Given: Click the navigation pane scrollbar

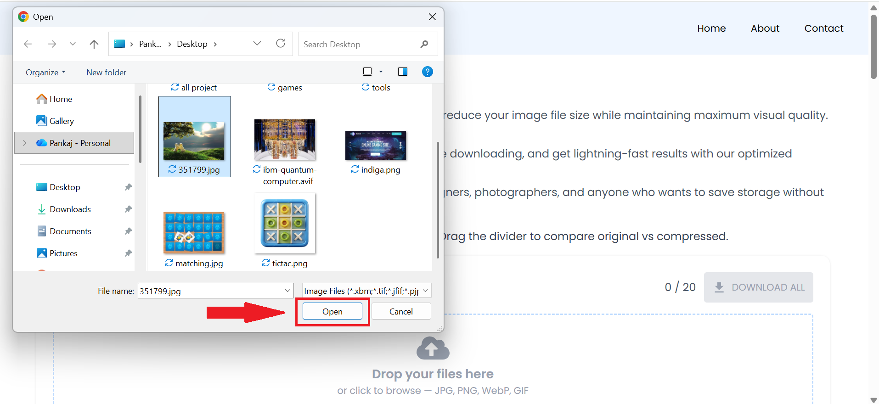Looking at the screenshot, I should (140, 129).
